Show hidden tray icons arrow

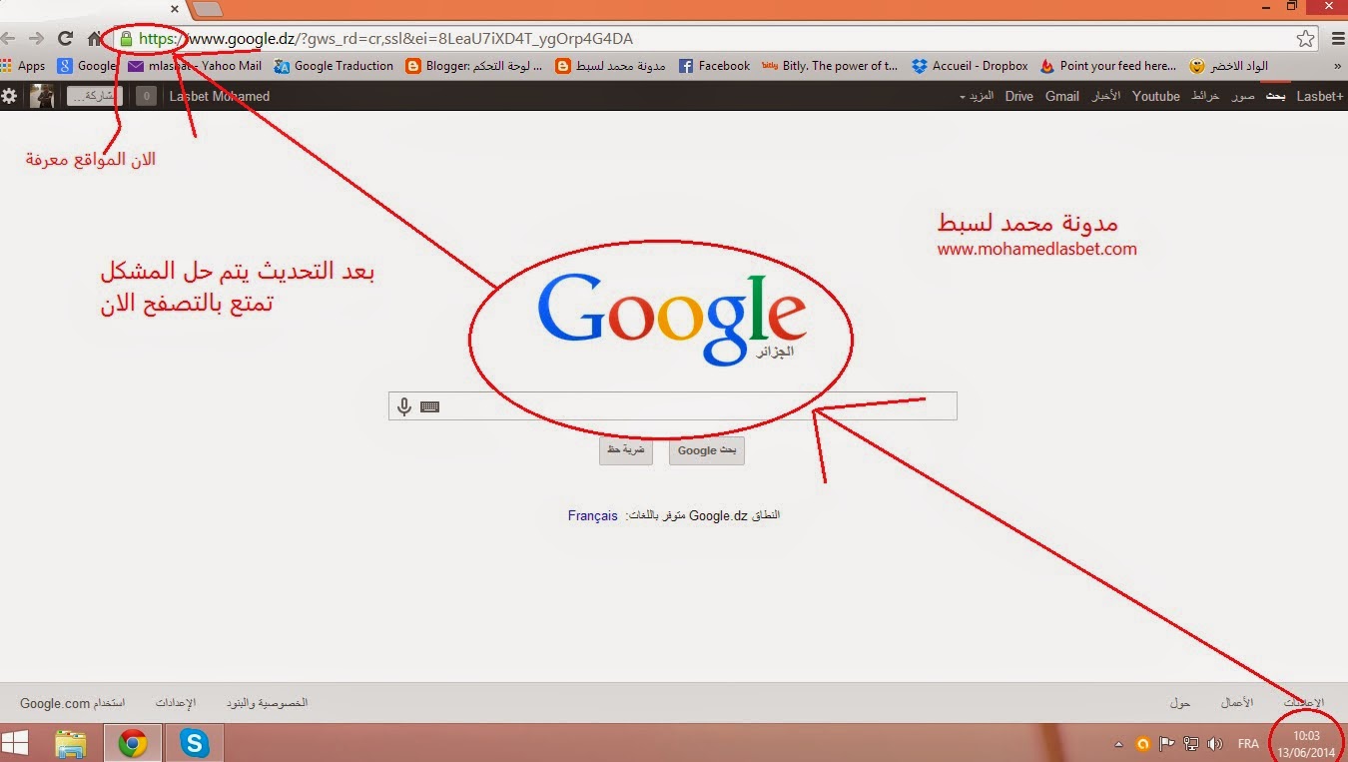[x=1118, y=744]
